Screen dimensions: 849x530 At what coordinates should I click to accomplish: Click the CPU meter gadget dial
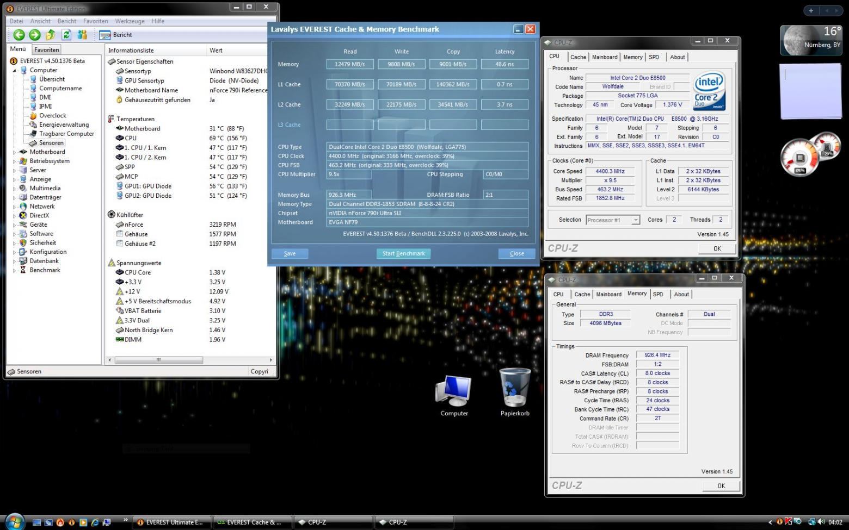tap(800, 158)
